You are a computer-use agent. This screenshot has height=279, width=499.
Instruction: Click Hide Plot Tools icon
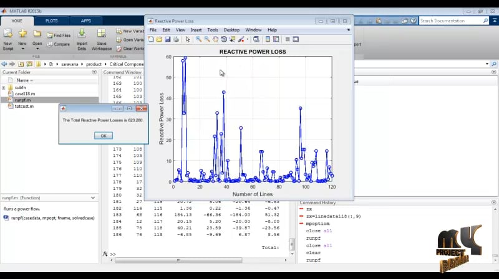point(288,39)
